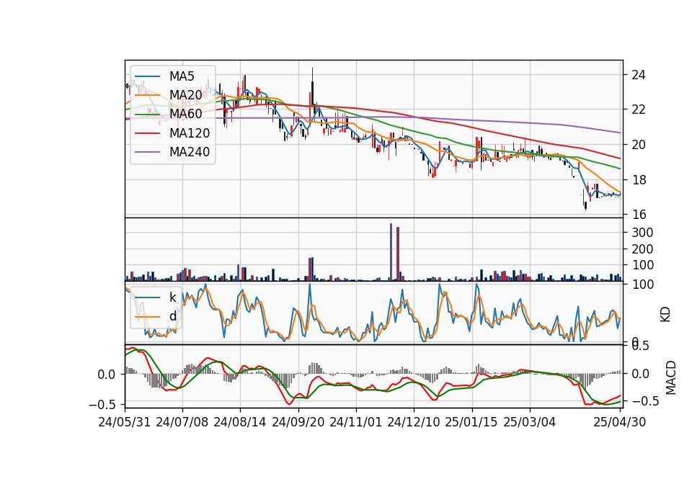The height and width of the screenshot is (497, 692).
Task: Click the 24/11/01 date label
Action: tap(355, 422)
